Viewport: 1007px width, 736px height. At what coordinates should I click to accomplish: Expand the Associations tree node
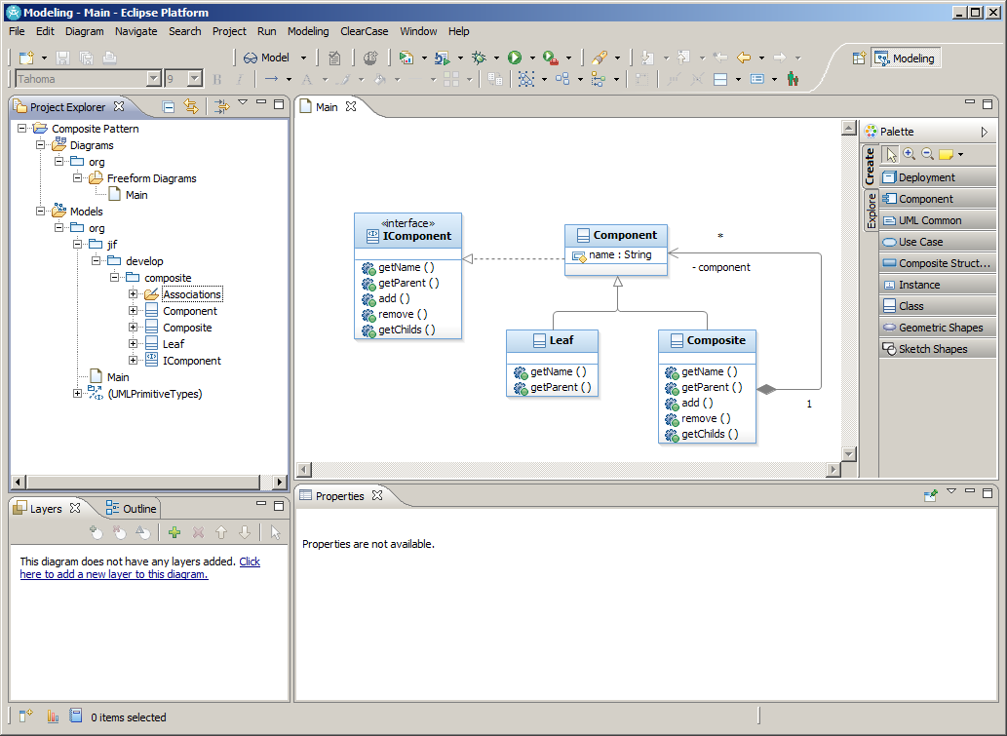click(133, 294)
